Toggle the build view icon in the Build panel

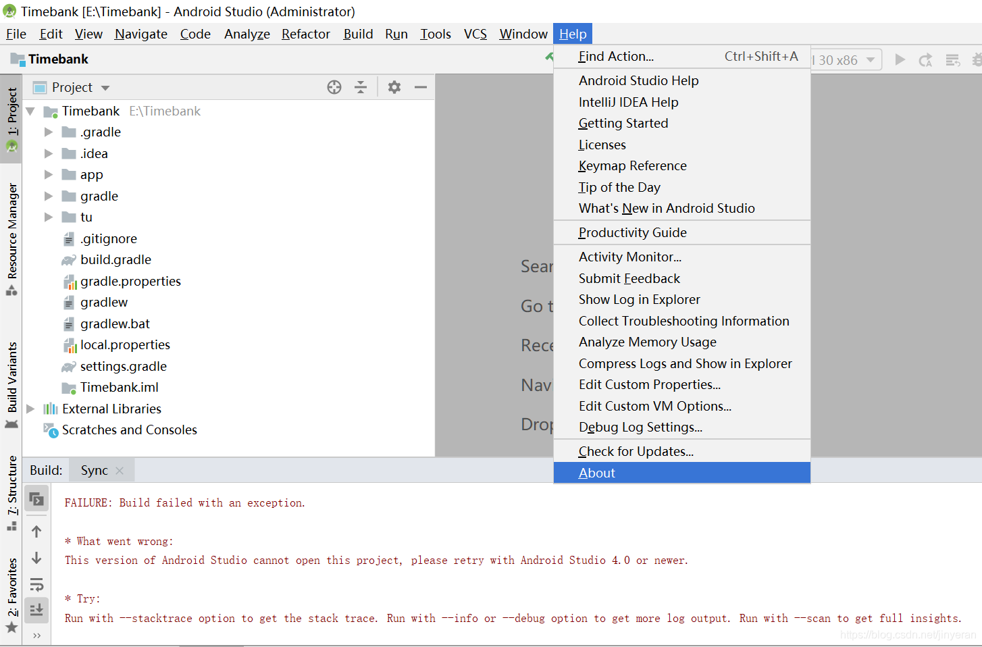pos(36,499)
